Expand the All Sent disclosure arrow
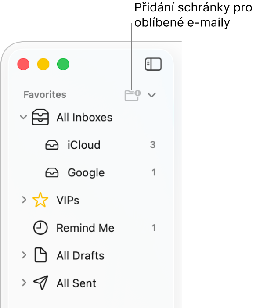256x308 pixels. [24, 283]
